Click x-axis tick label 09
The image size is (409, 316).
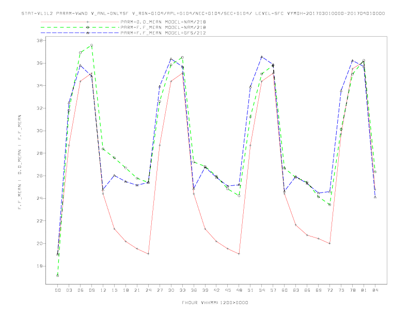[x=91, y=290]
